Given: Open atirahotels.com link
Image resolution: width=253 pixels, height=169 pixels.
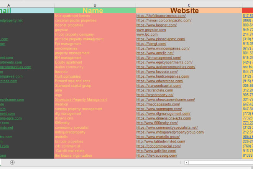Looking at the screenshot, I should [x=155, y=90].
